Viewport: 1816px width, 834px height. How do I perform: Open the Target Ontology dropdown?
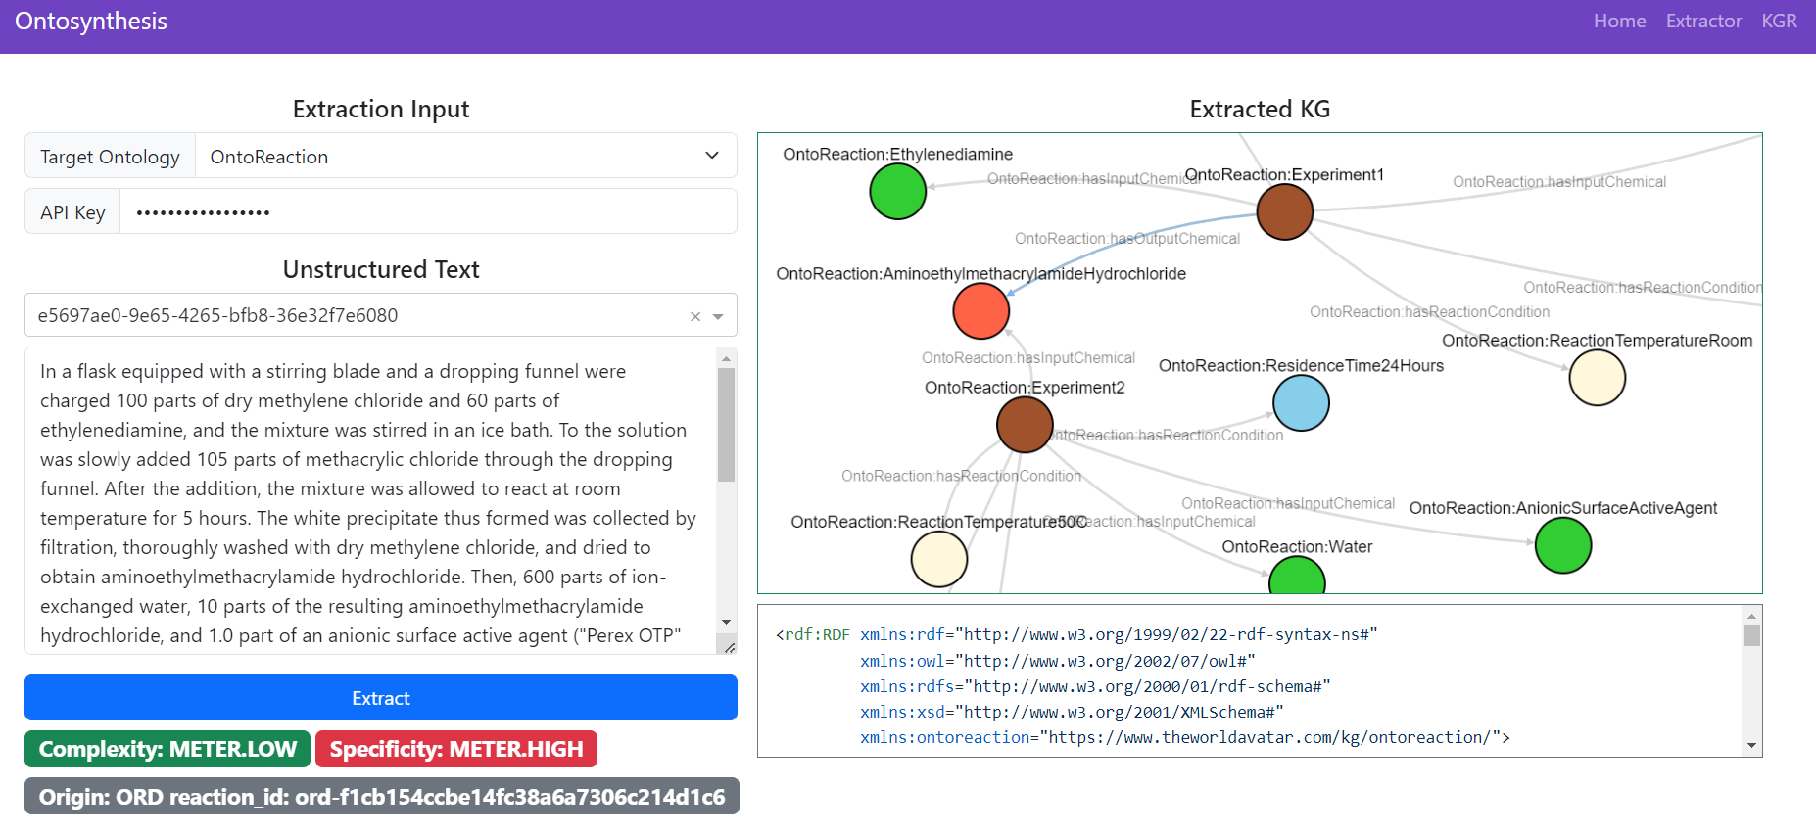(x=465, y=157)
